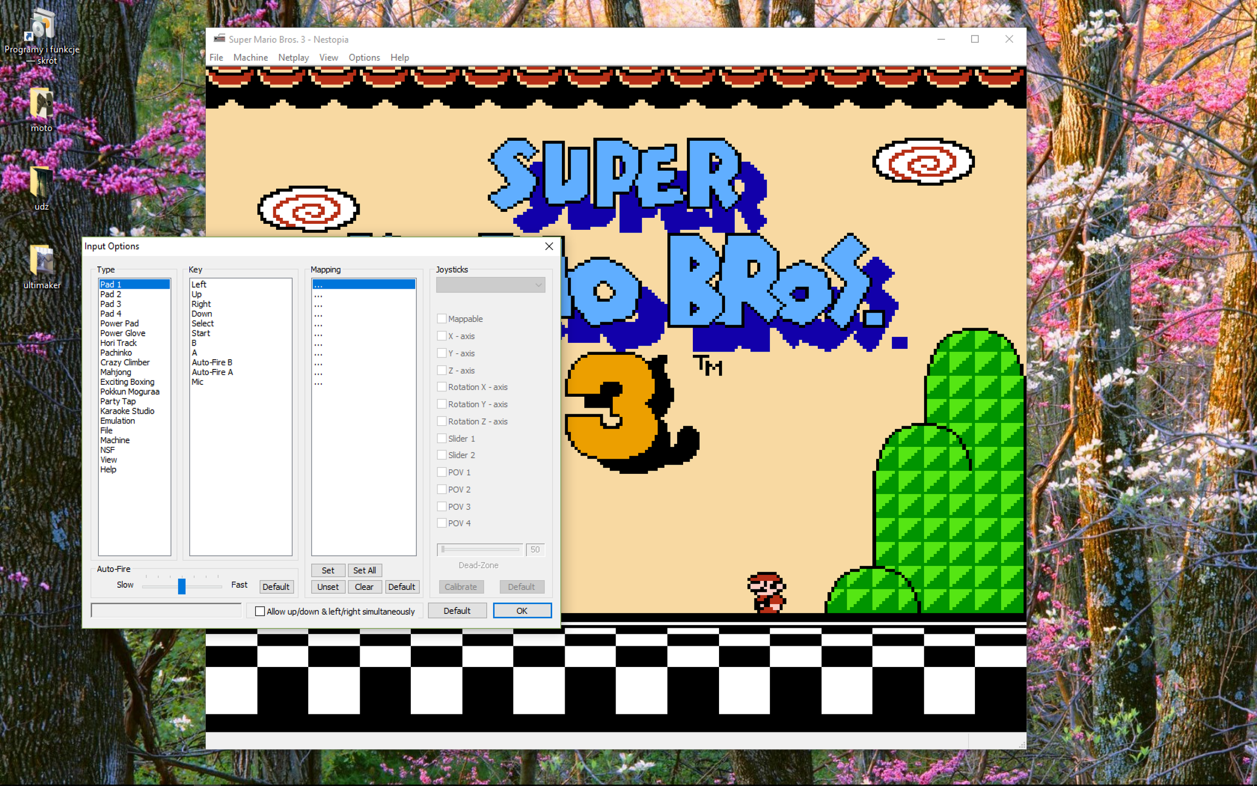
Task: Select 'Party Tap' in the Type list
Action: [x=134, y=401]
